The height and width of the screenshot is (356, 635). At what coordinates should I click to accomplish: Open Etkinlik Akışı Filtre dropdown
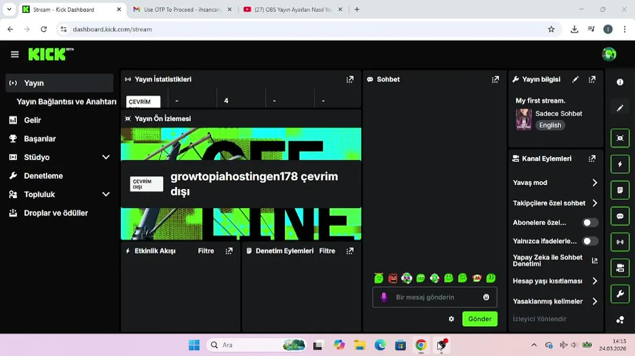click(206, 251)
